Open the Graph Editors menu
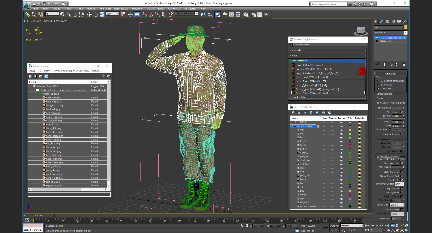Image resolution: width=432 pixels, height=233 pixels. (x=121, y=8)
